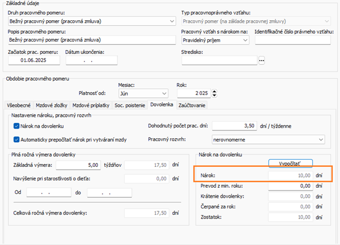Decrease the Rok value with down arrow
This screenshot has height=245, width=340.
(214, 95)
